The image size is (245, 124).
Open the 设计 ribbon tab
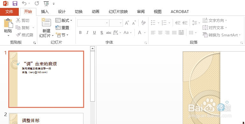(x=62, y=12)
